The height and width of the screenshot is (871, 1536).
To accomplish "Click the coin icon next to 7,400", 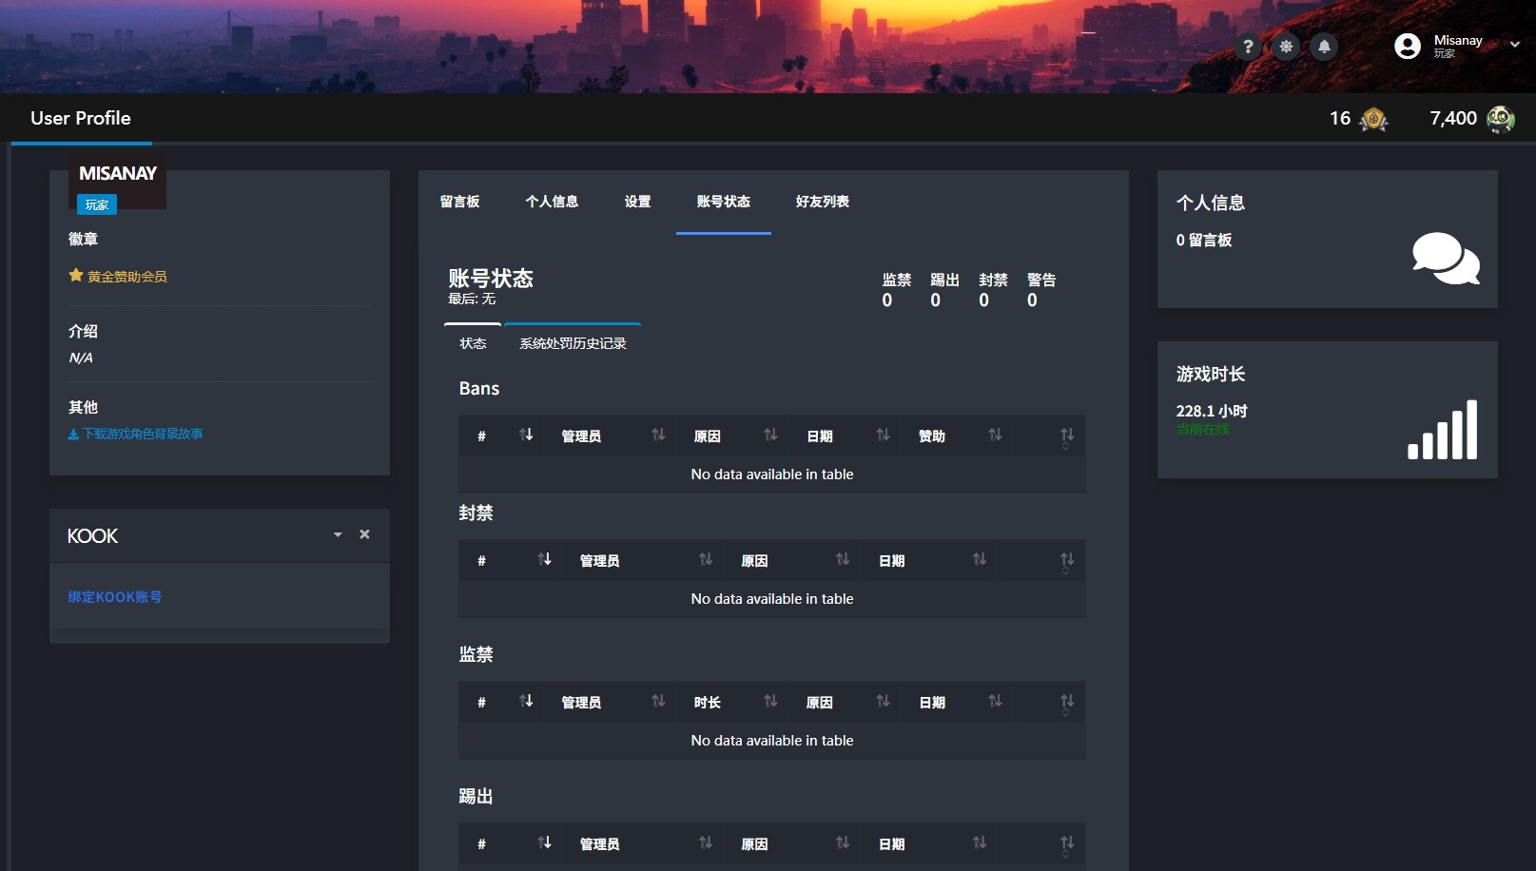I will pyautogui.click(x=1501, y=119).
